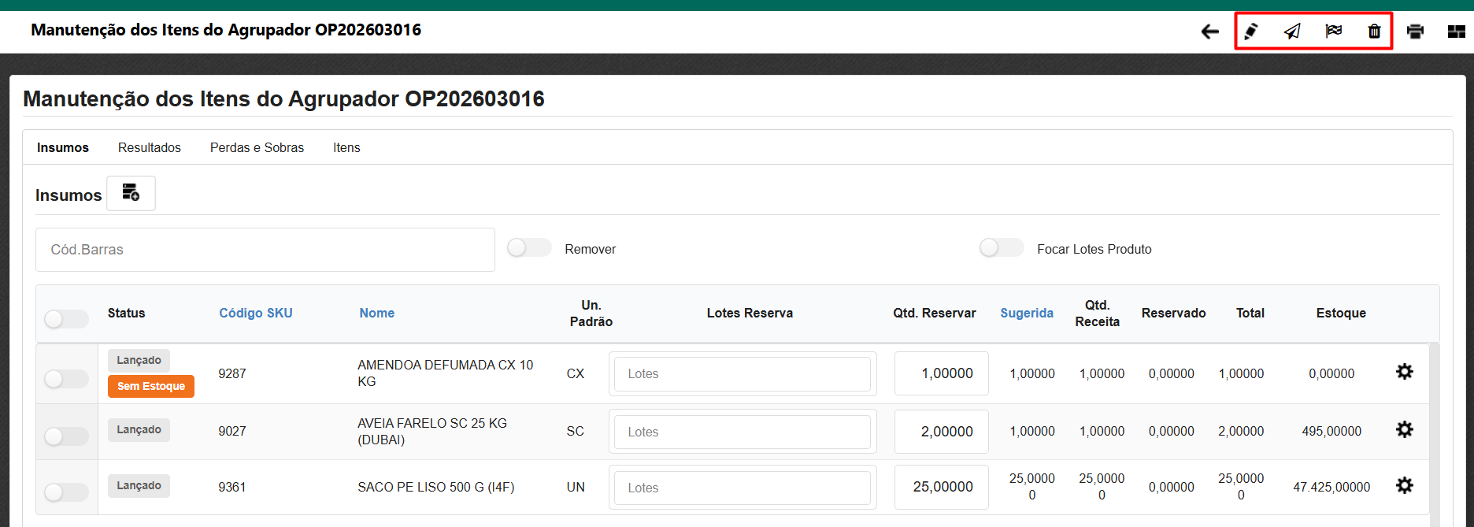Open gear options for AVEIA FARELO row
The width and height of the screenshot is (1474, 527).
pyautogui.click(x=1404, y=430)
